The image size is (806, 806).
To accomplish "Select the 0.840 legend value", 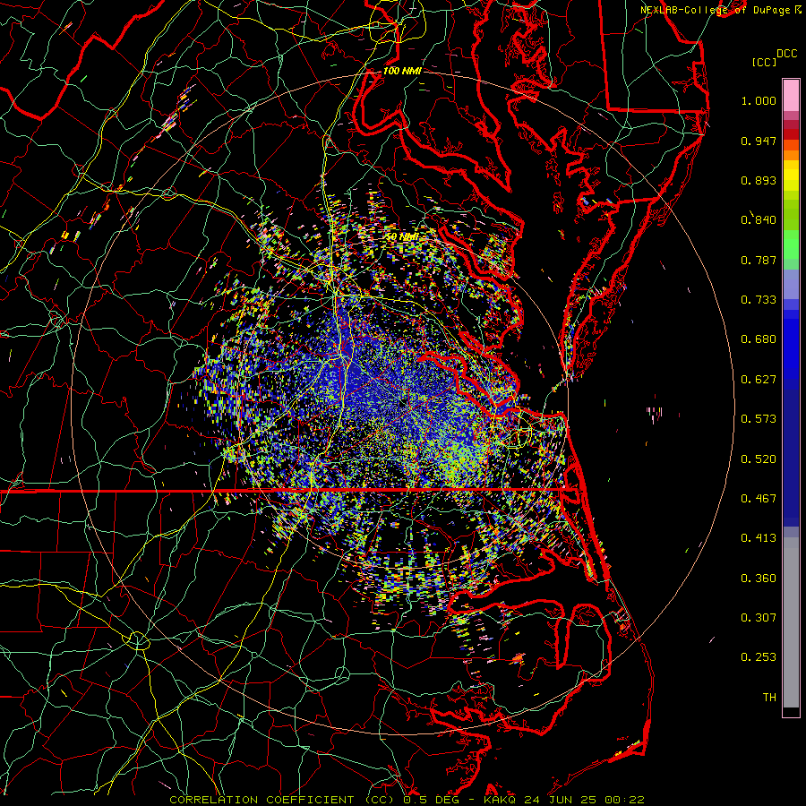I will point(759,220).
